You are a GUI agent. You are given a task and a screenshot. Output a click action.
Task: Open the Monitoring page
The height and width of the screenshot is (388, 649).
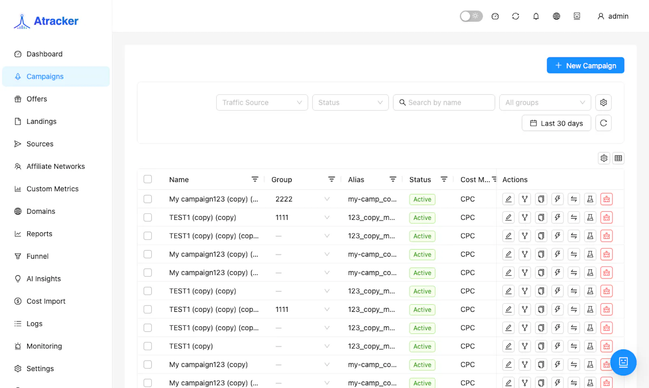click(x=56, y=346)
